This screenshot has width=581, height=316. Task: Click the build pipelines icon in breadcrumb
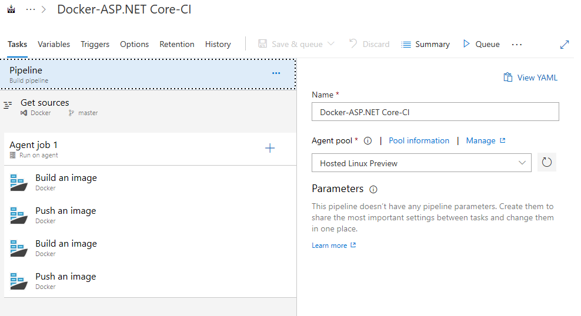[11, 9]
